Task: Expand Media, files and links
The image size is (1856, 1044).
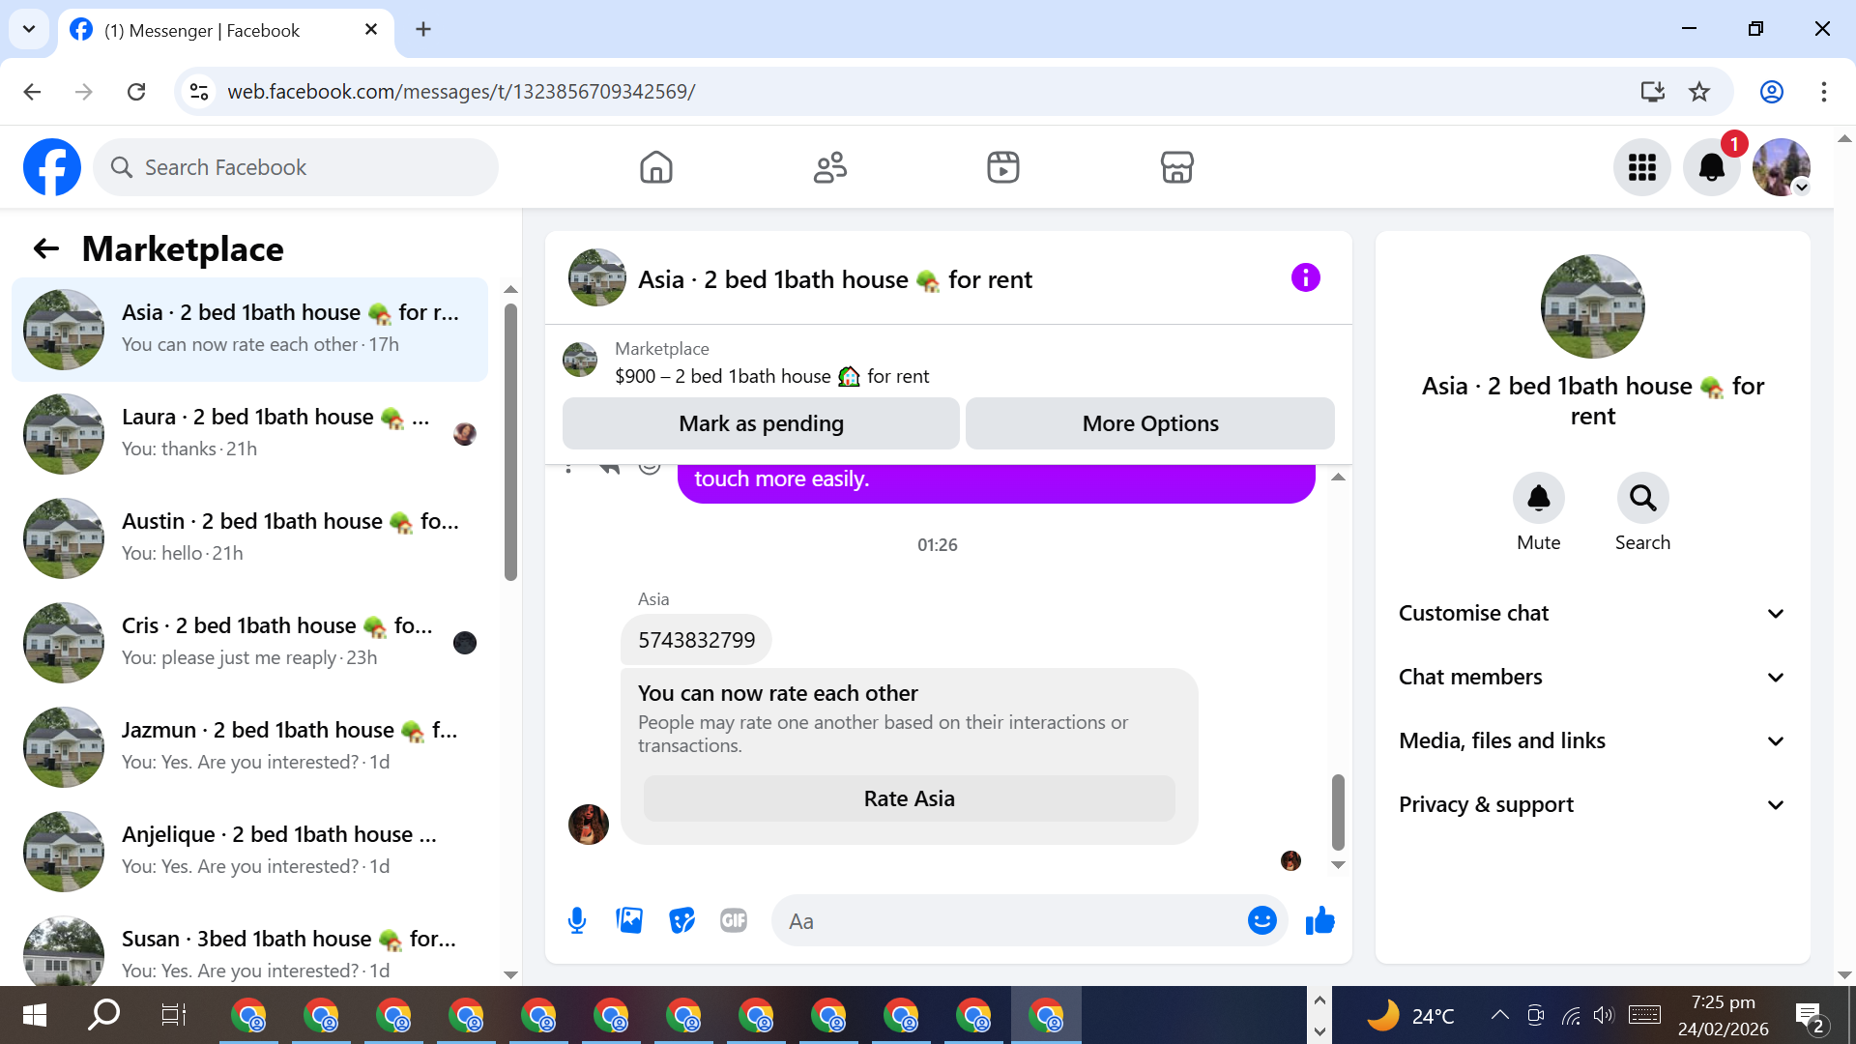Action: pyautogui.click(x=1592, y=740)
